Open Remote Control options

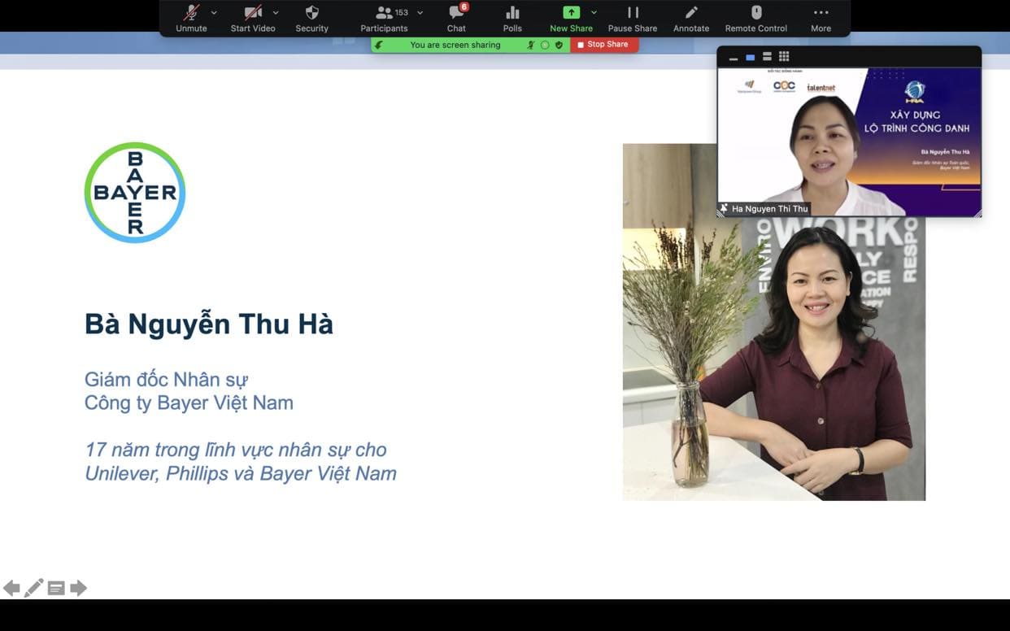[x=756, y=19]
